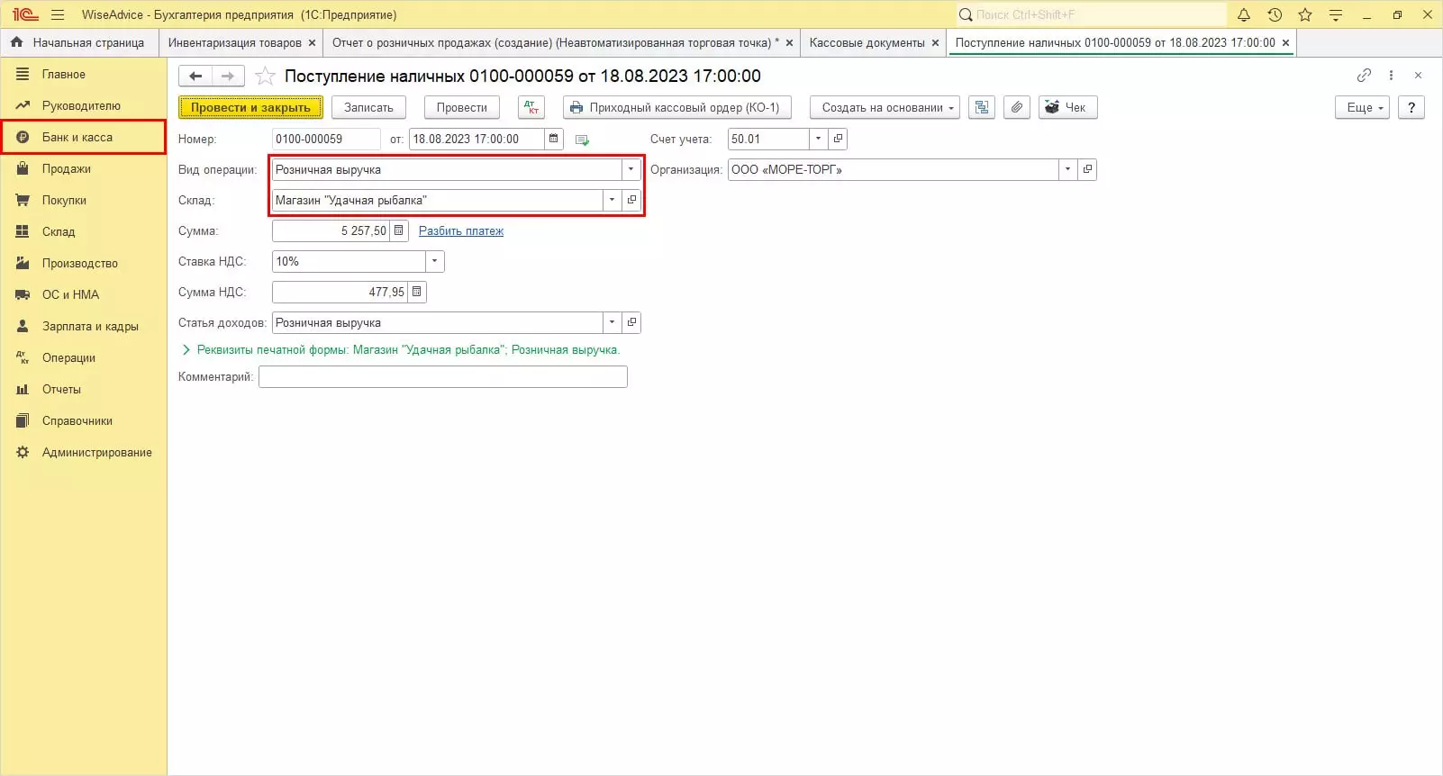Viewport: 1443px width, 776px height.
Task: Click the Разбить платеж link
Action: pyautogui.click(x=461, y=231)
